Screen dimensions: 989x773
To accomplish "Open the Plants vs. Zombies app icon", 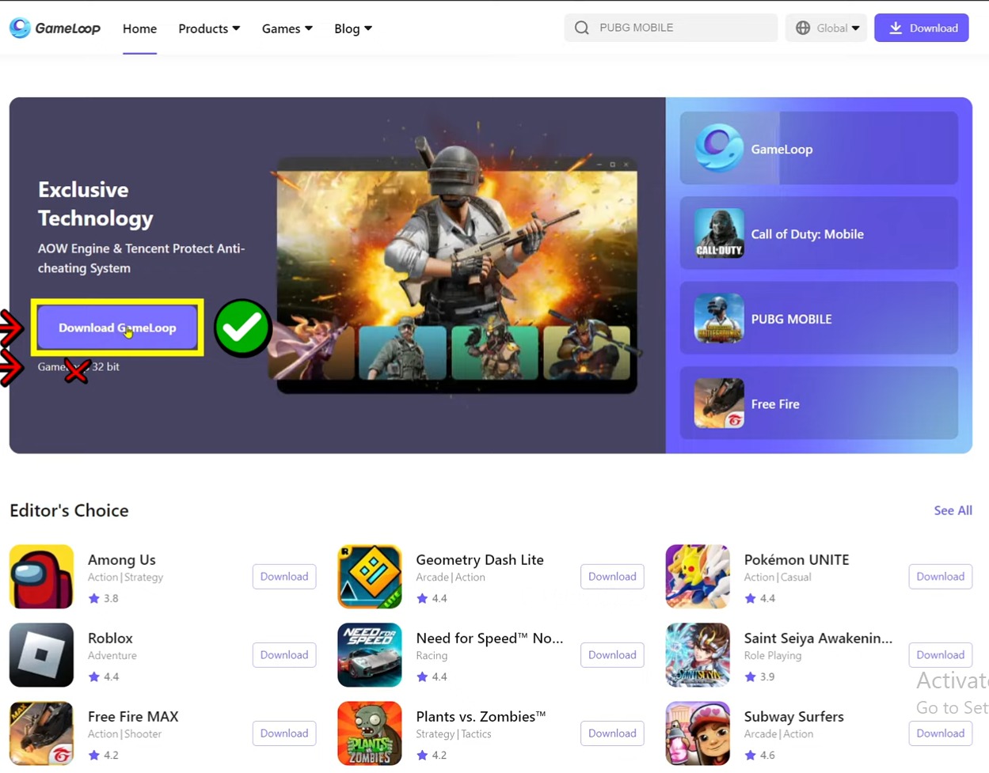I will pos(370,733).
